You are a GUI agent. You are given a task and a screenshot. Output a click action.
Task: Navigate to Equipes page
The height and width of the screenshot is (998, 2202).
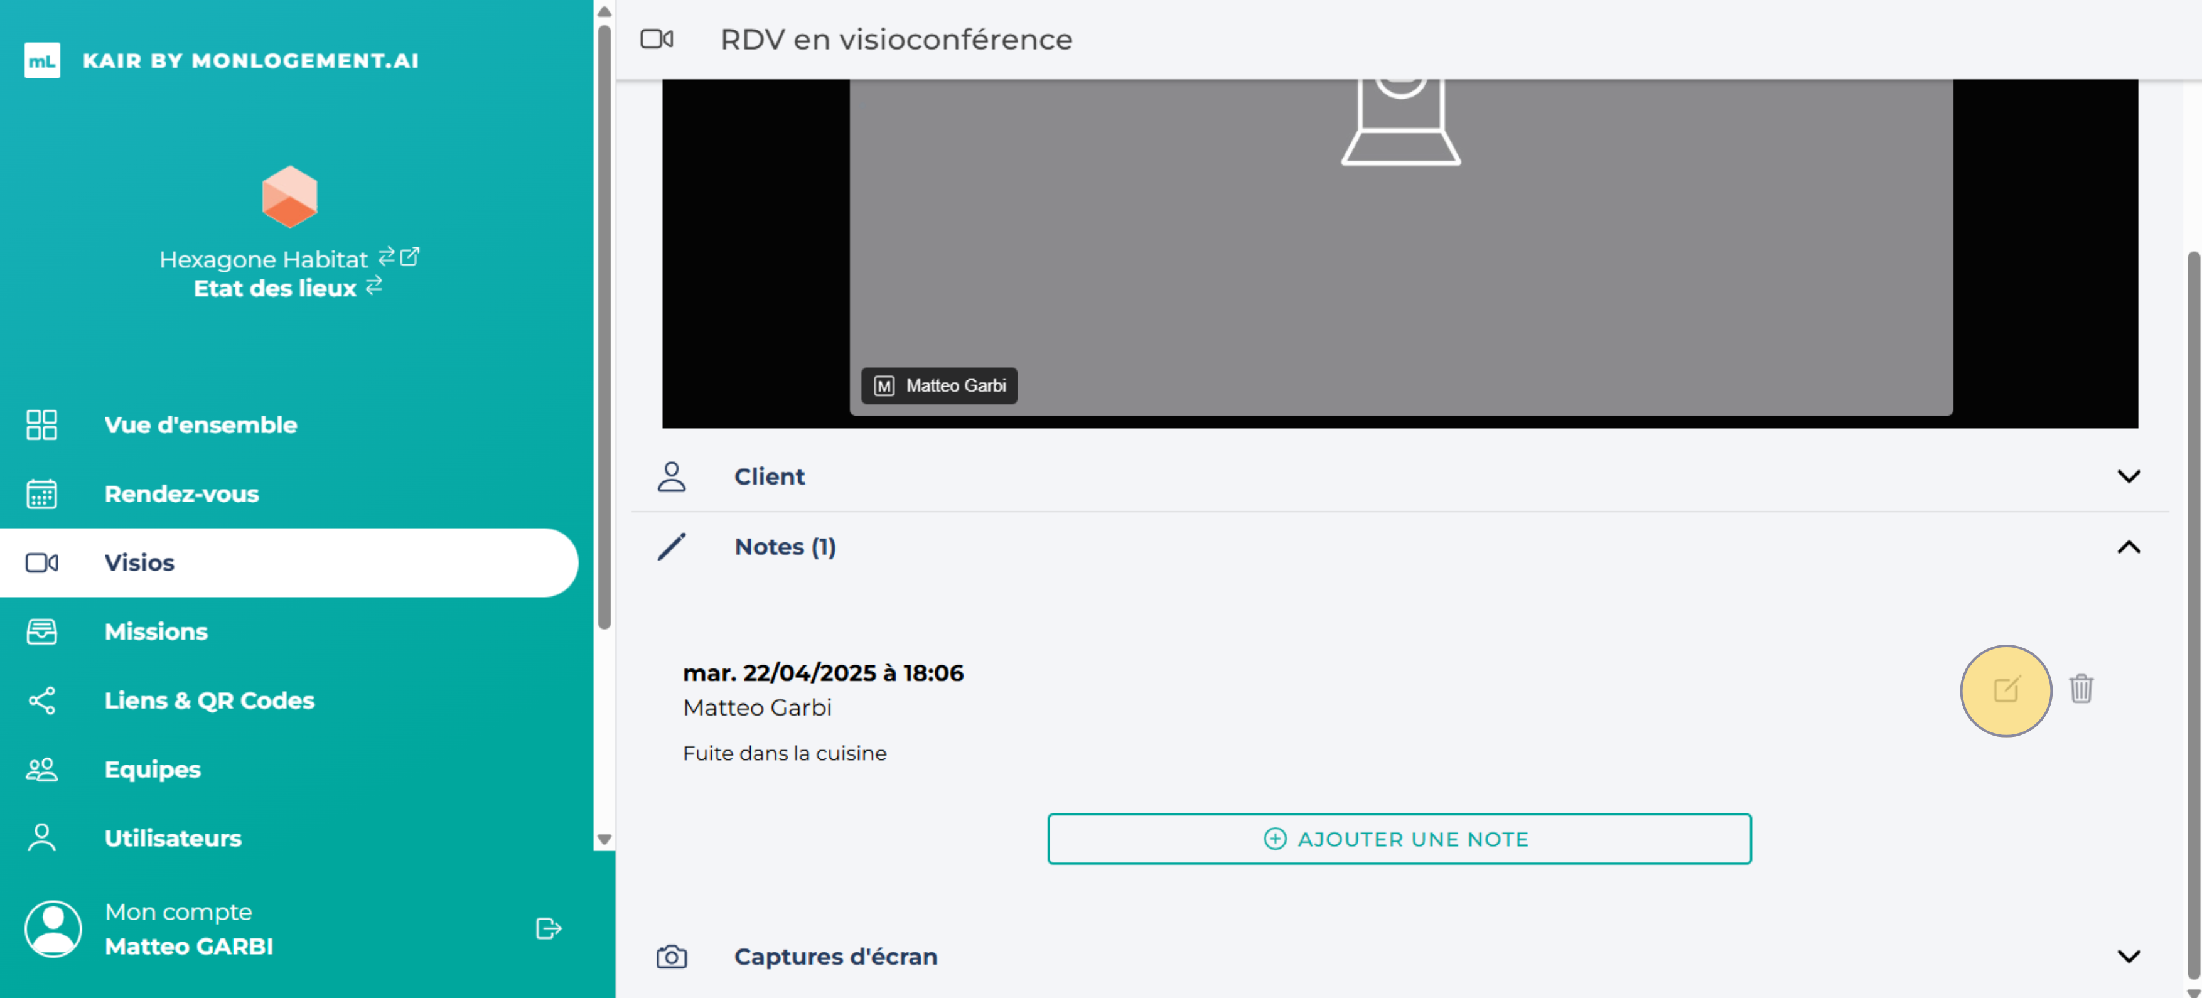coord(152,769)
